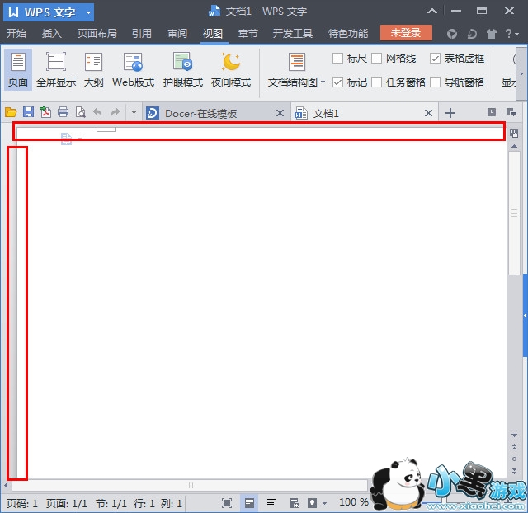The height and width of the screenshot is (513, 528).
Task: Open the WPS 文字 application menu dropdown
Action: tap(88, 12)
